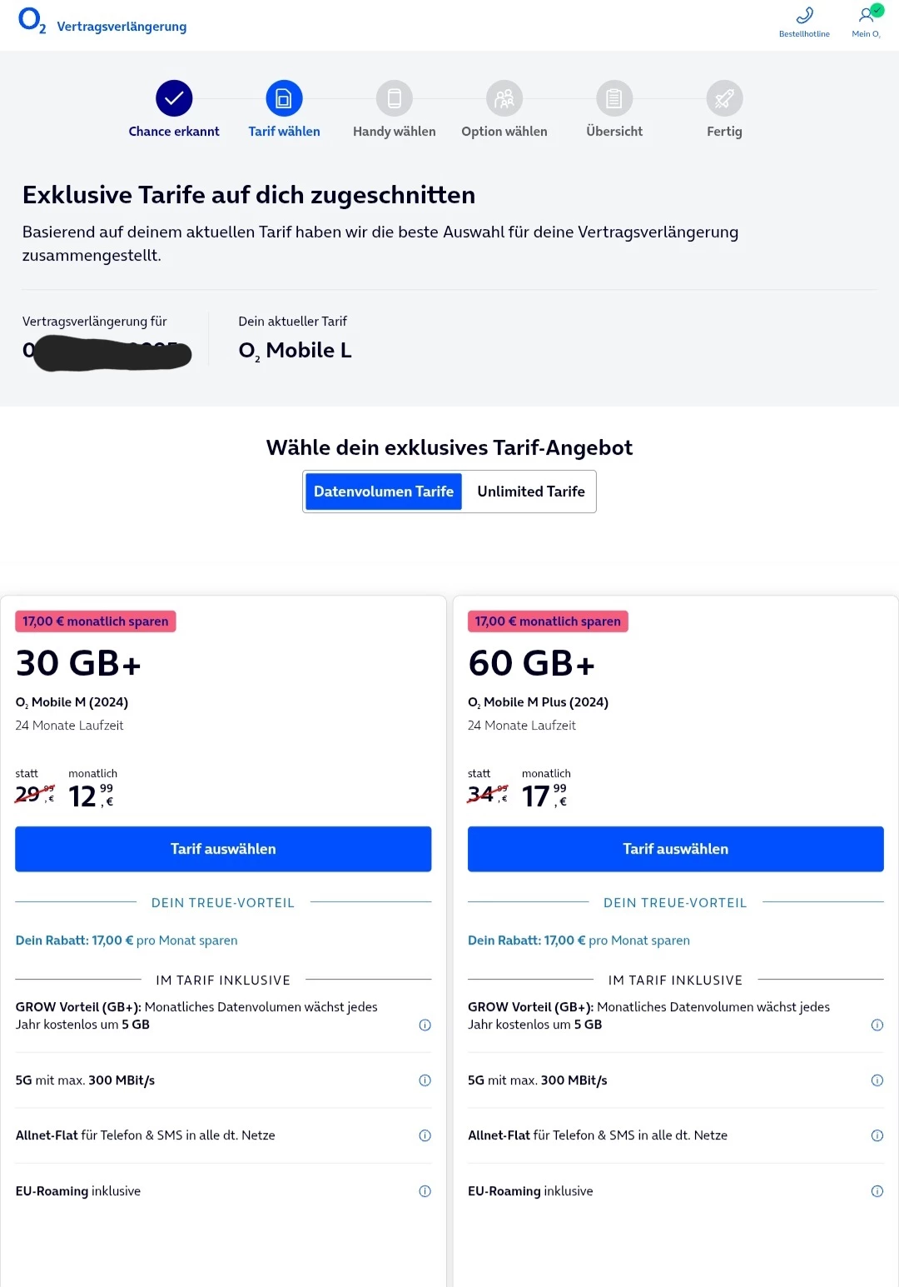The width and height of the screenshot is (899, 1287).
Task: Show EU-Roaming info for 30 GB+ tariff
Action: pyautogui.click(x=425, y=1191)
